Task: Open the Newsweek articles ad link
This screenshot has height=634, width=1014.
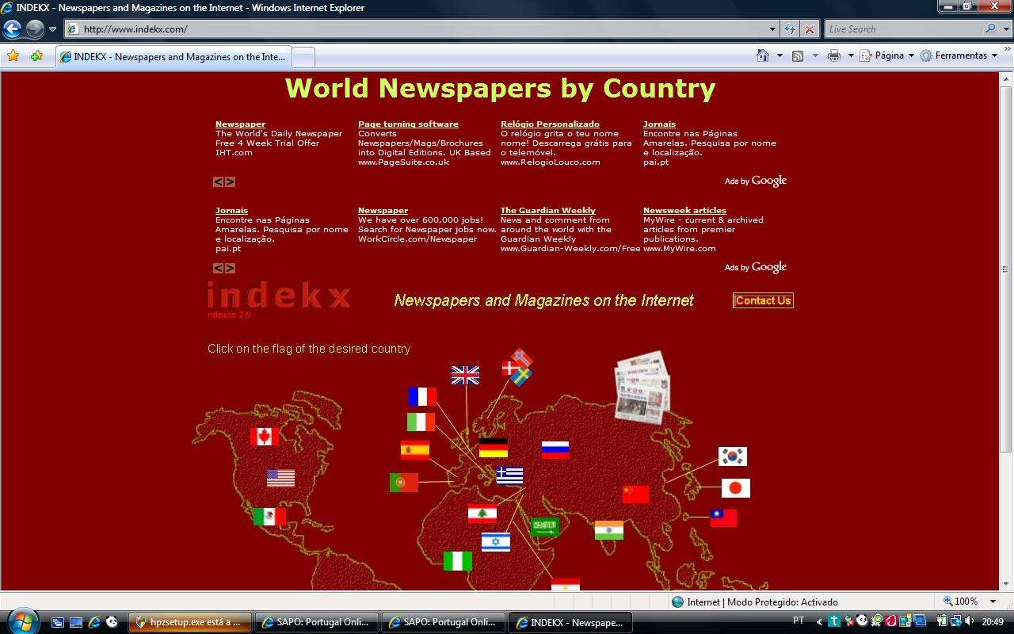Action: pos(684,211)
